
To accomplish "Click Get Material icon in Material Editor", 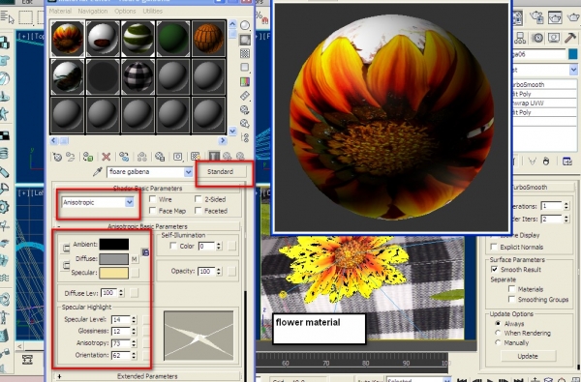I will 57,157.
